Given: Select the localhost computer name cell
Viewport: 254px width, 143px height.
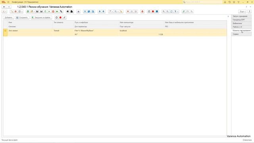Looking at the screenshot, I should pyautogui.click(x=141, y=31).
